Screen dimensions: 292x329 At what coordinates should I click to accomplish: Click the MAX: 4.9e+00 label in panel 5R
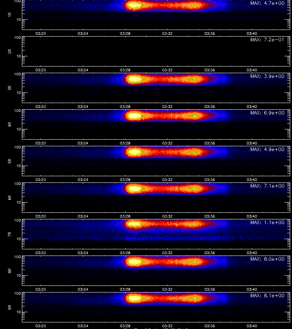[x=267, y=149]
